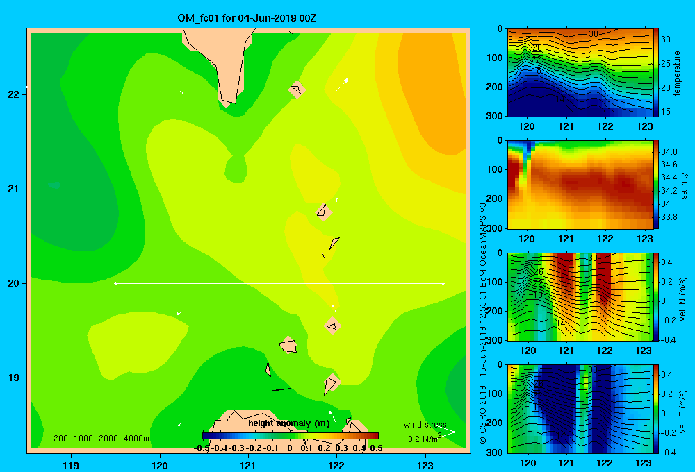Click longitude label 123 below main map
Image resolution: width=695 pixels, height=472 pixels.
(x=425, y=465)
